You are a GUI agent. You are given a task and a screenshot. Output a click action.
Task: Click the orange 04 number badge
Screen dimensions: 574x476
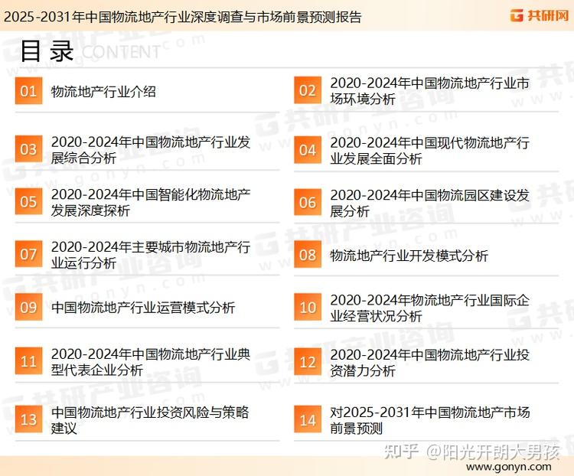[308, 150]
